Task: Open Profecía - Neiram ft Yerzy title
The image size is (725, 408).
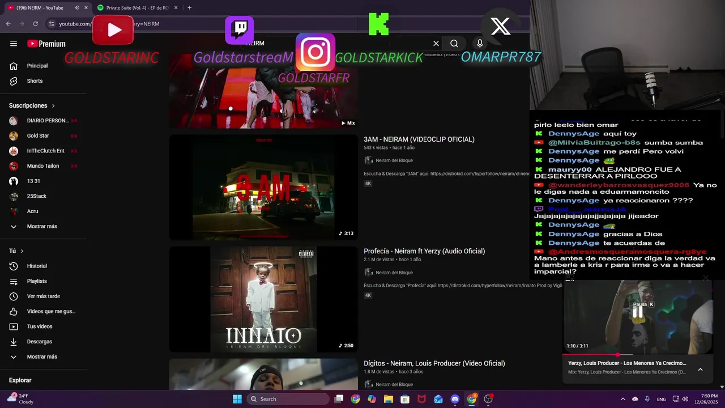Action: 424,252
